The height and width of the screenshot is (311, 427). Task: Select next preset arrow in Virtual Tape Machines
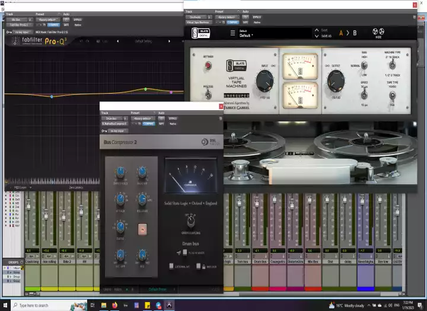tap(317, 36)
